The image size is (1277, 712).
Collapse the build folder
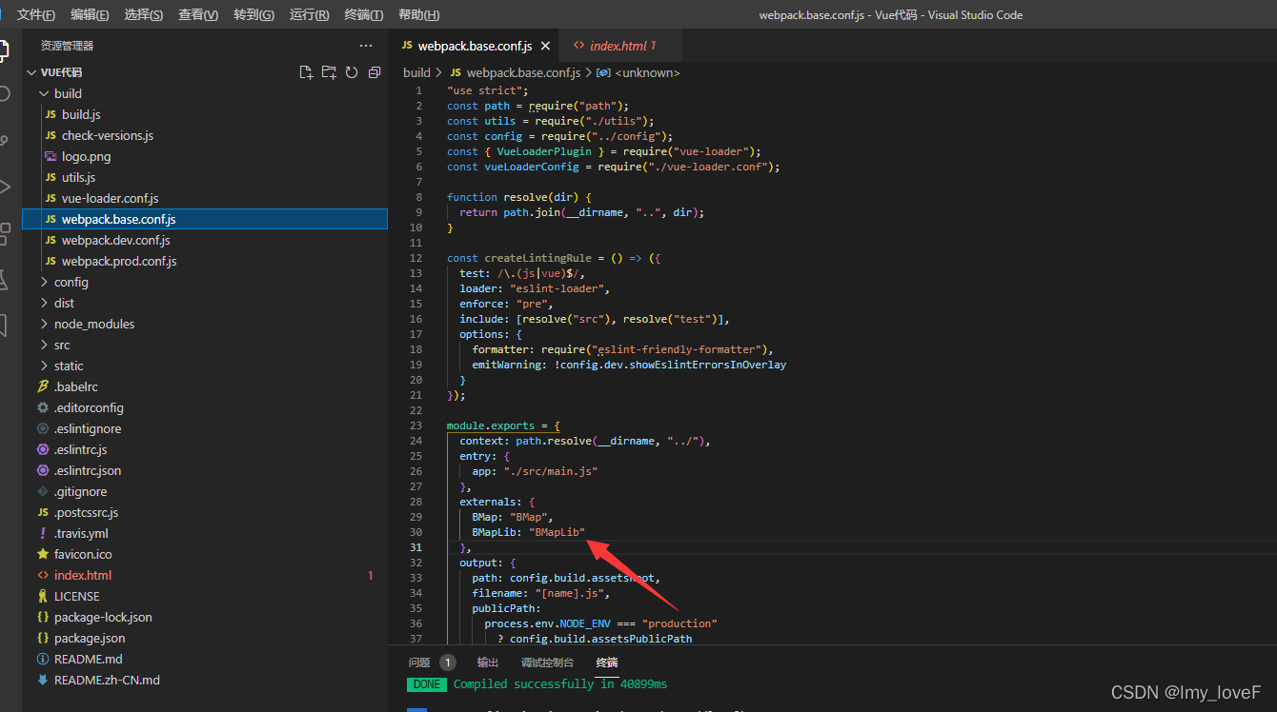pyautogui.click(x=69, y=93)
